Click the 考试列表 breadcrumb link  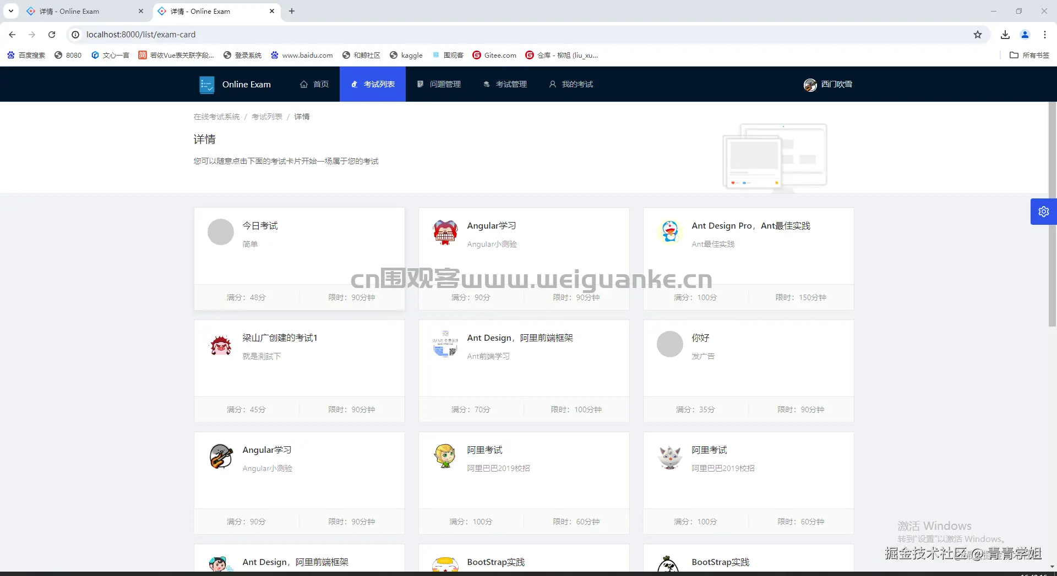point(267,117)
